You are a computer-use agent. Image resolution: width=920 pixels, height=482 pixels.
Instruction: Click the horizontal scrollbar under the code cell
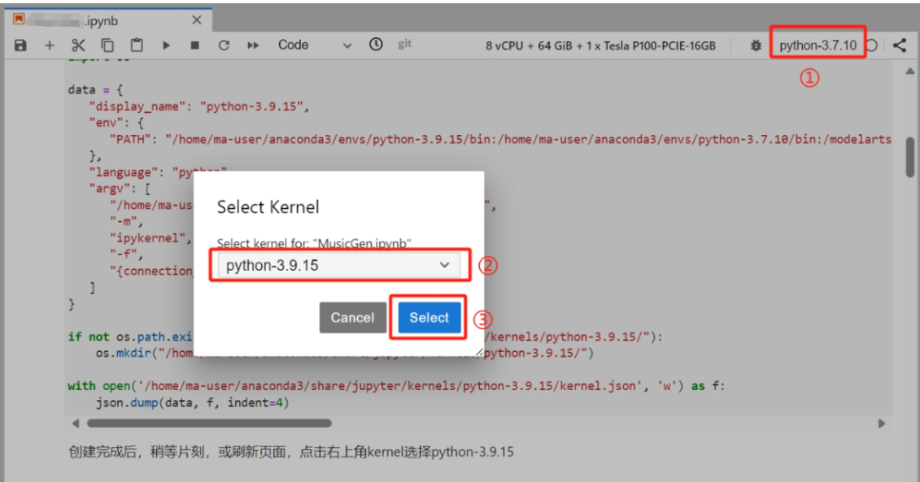coord(210,423)
